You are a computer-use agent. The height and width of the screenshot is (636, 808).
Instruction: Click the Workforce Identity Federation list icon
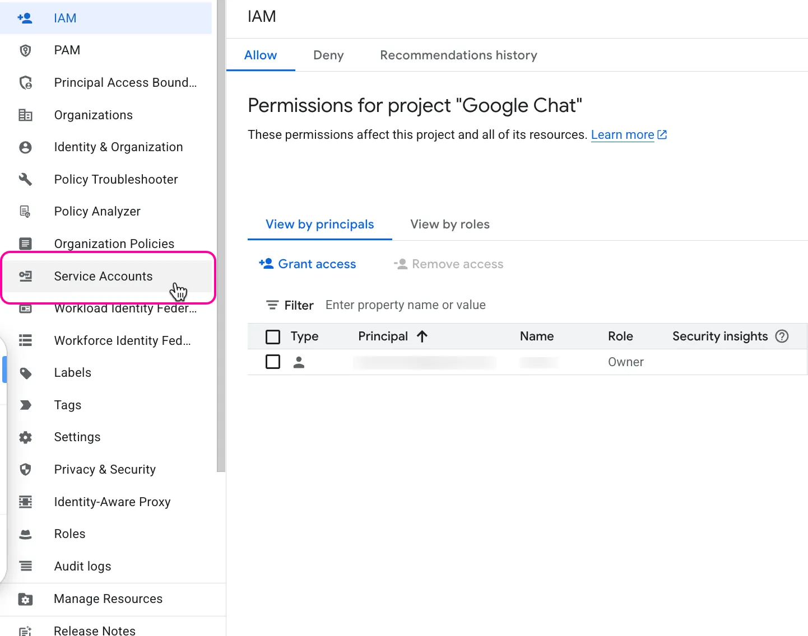[x=25, y=340]
